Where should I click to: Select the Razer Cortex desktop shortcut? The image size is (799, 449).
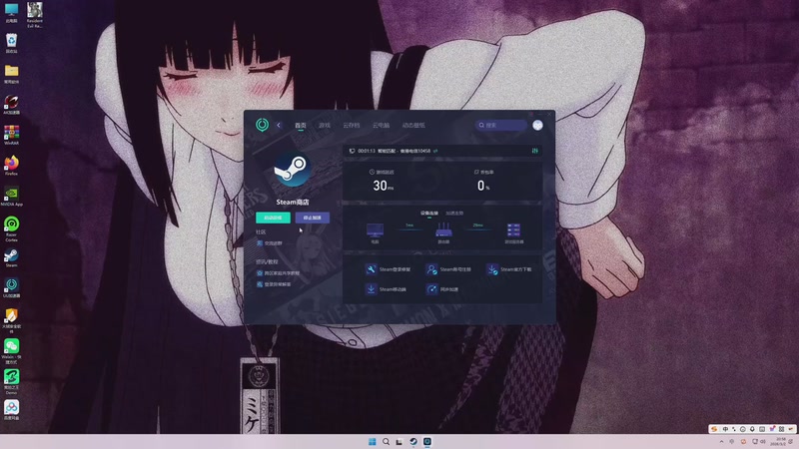[11, 228]
